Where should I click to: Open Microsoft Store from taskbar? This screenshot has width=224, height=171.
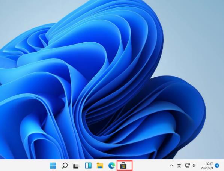(123, 166)
